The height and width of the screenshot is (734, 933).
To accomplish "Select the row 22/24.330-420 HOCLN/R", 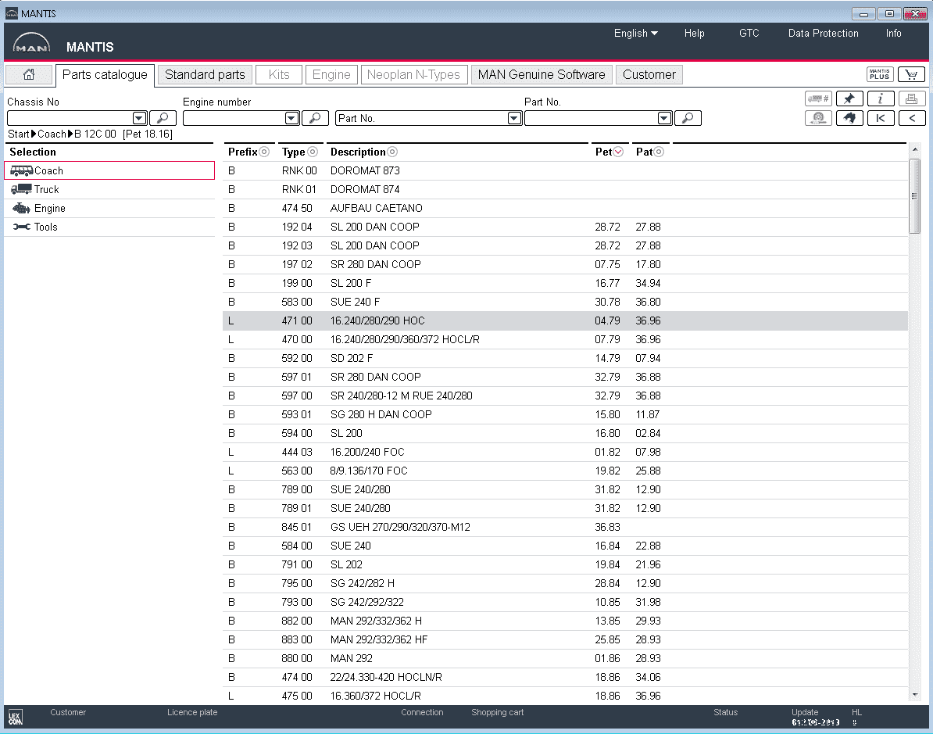I will [x=565, y=677].
